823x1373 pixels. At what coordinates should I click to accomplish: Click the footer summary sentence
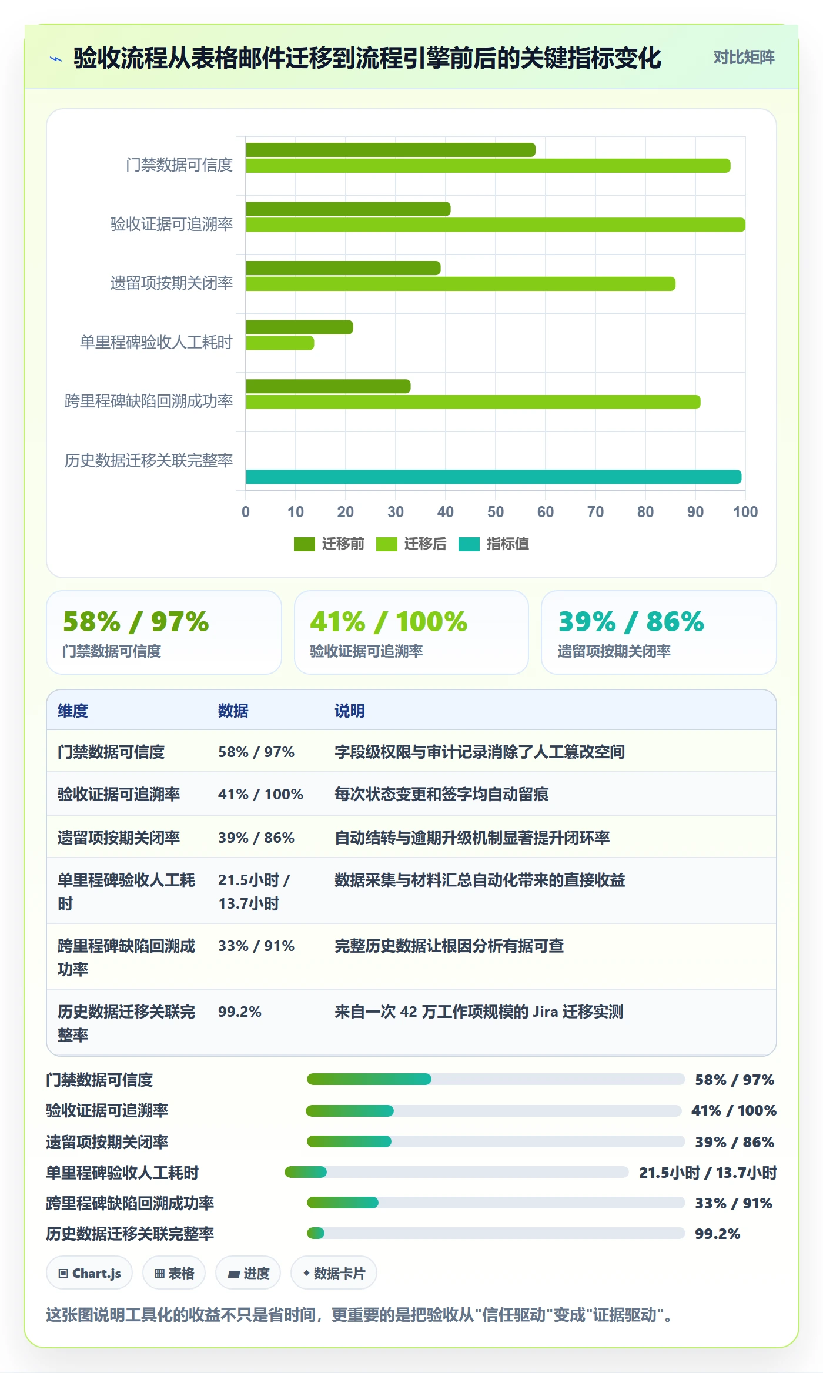pos(359,1315)
